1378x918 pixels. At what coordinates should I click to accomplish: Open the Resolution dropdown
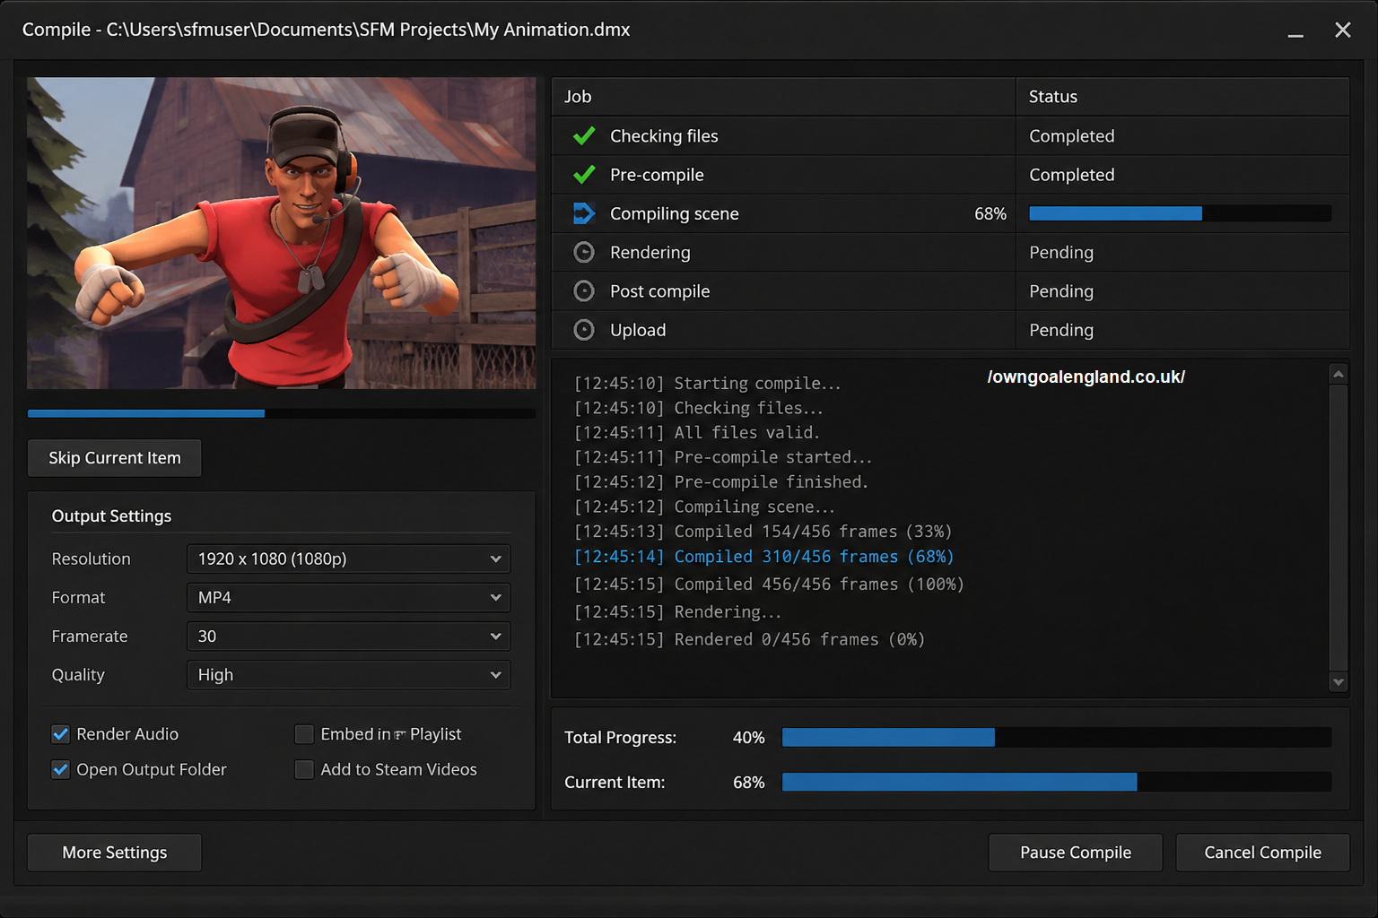(x=348, y=559)
